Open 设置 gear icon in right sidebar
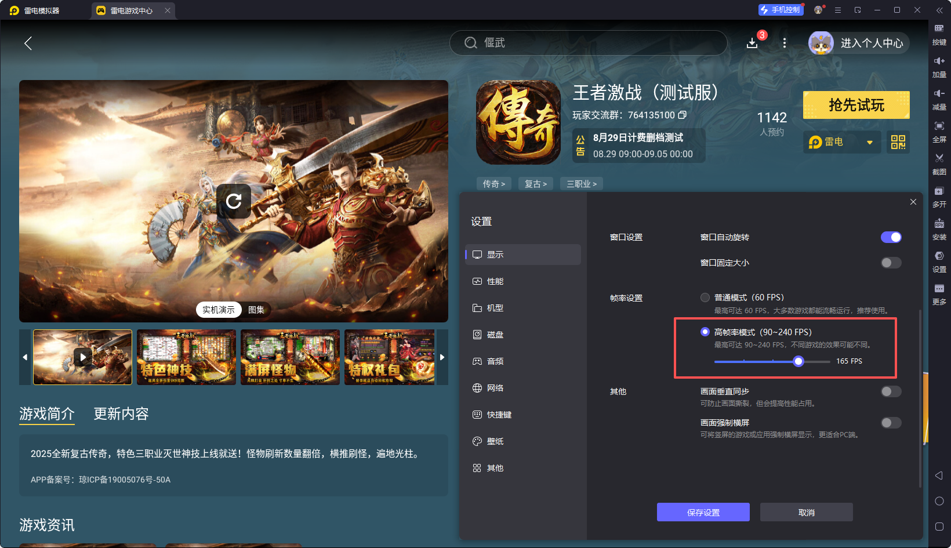The height and width of the screenshot is (548, 951). pos(939,262)
